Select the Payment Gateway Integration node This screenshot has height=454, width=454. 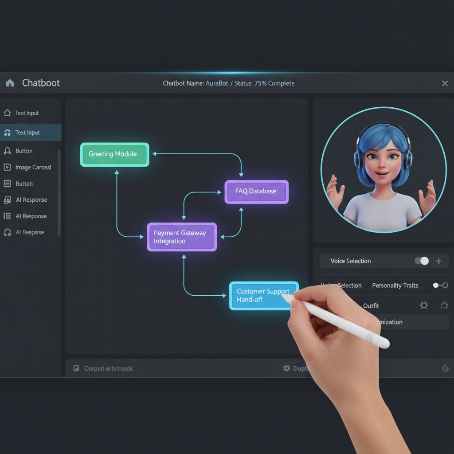[182, 237]
